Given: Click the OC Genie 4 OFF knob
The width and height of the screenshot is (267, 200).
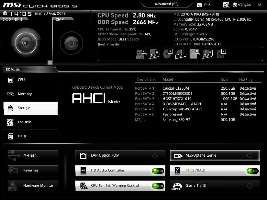Looking at the screenshot, I should tap(26, 43).
